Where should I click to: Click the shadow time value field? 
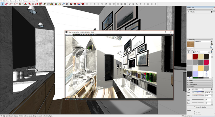pos(208,92)
